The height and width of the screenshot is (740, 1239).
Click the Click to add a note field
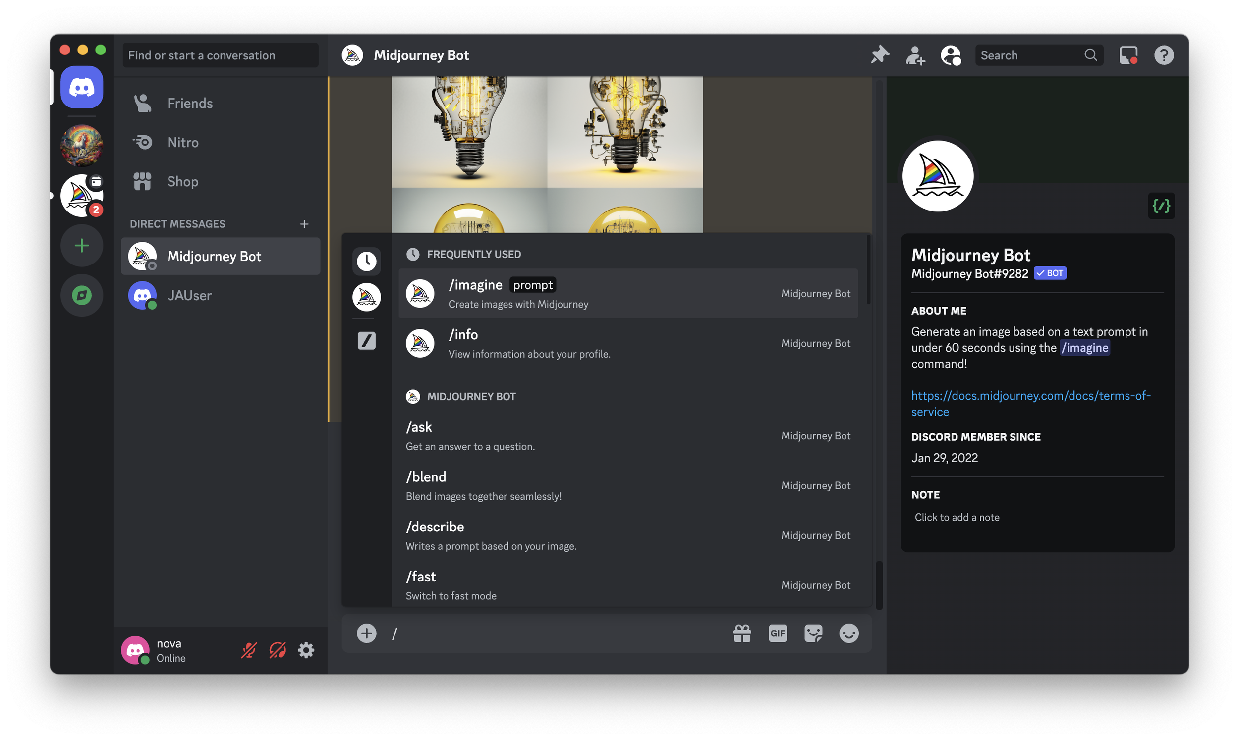[x=957, y=517]
